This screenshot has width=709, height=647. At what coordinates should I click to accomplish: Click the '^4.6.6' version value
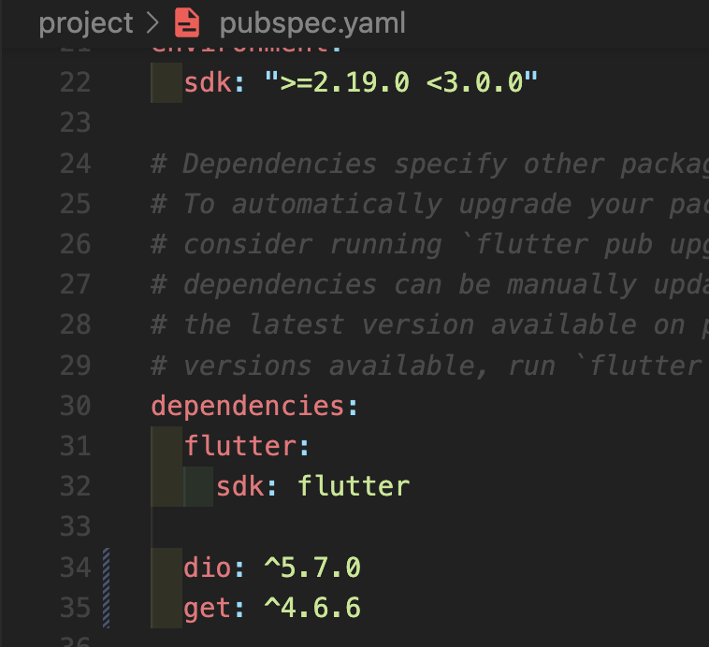pos(313,608)
